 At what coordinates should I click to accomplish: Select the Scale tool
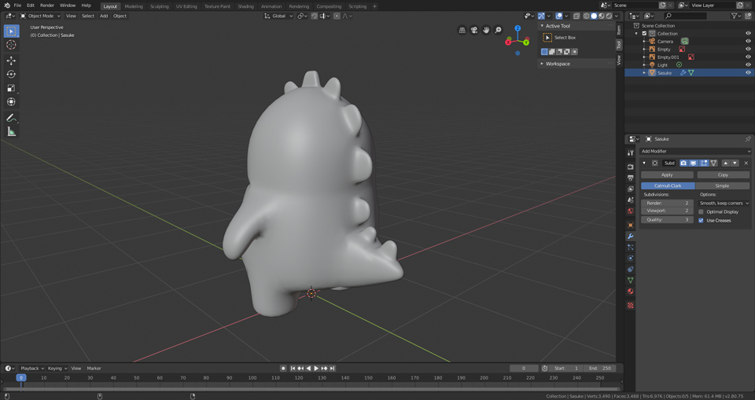tap(12, 88)
